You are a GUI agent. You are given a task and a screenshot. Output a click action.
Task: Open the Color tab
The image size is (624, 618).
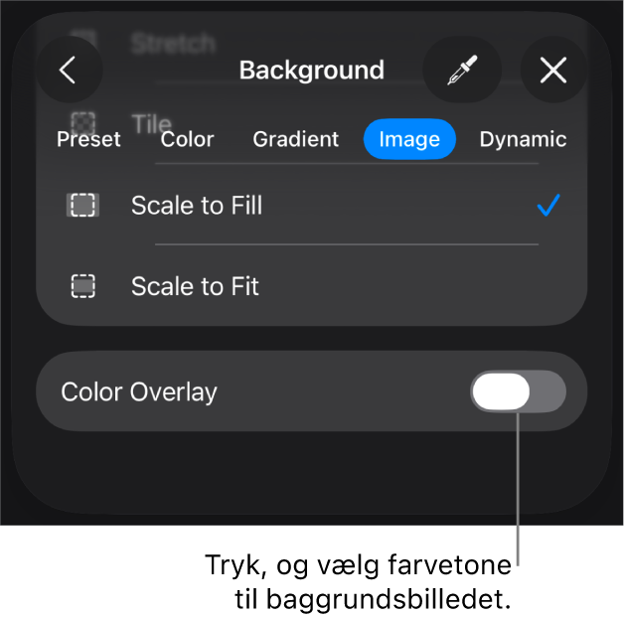[x=187, y=139]
